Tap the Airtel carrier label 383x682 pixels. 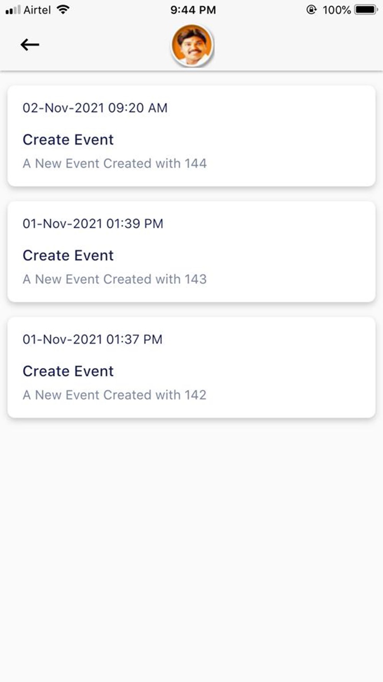tap(37, 10)
